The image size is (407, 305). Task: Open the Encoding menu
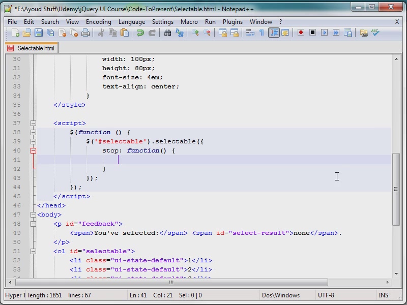pos(99,22)
